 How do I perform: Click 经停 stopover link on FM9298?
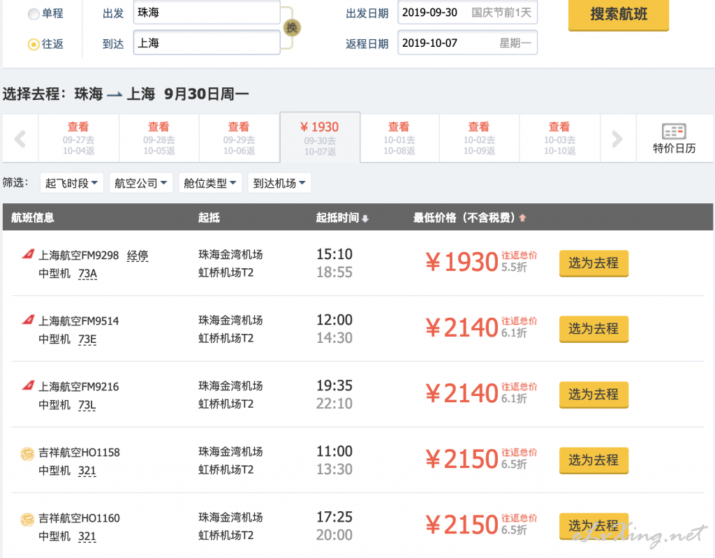[x=138, y=256]
